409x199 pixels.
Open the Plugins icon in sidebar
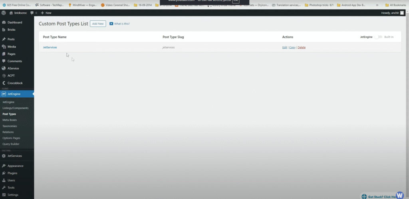pyautogui.click(x=4, y=173)
